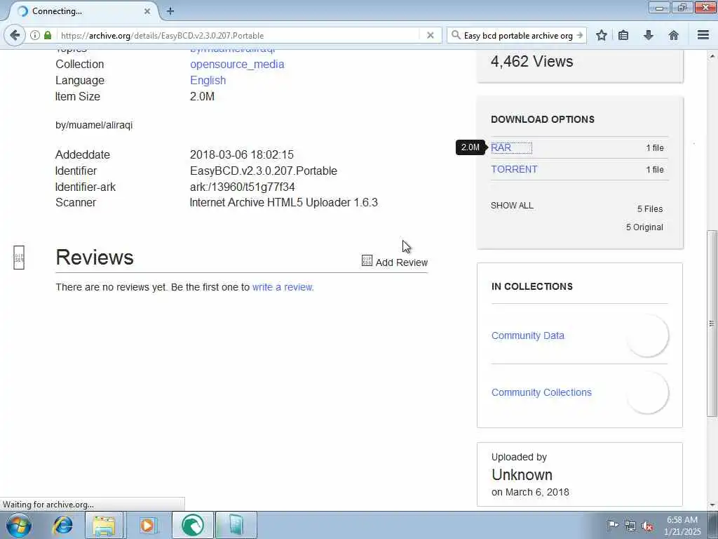Open the downloads arrow icon
Screen dimensions: 718x539
point(649,35)
